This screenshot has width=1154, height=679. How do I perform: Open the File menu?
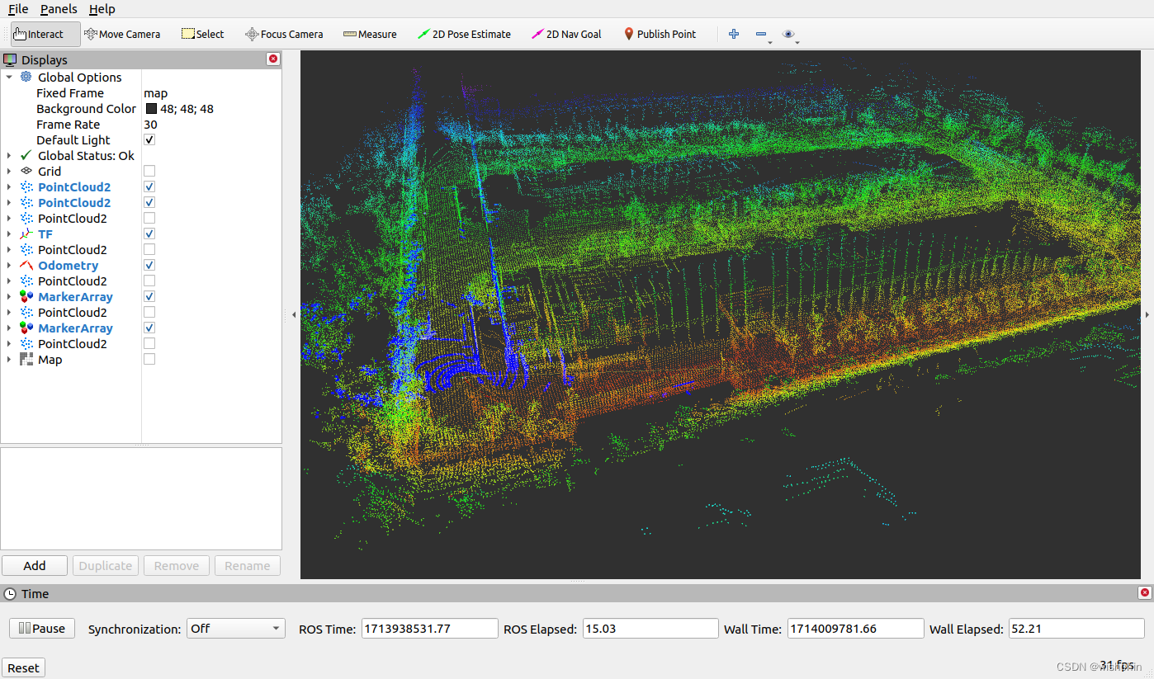pos(18,8)
